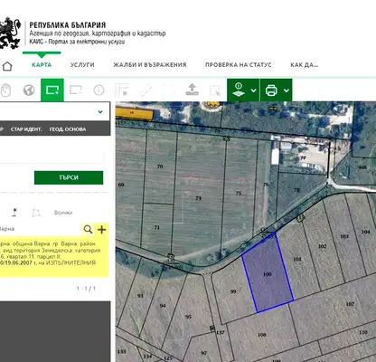The height and width of the screenshot is (362, 376).
Task: Open the search type dropdown chevron
Action: point(100,112)
